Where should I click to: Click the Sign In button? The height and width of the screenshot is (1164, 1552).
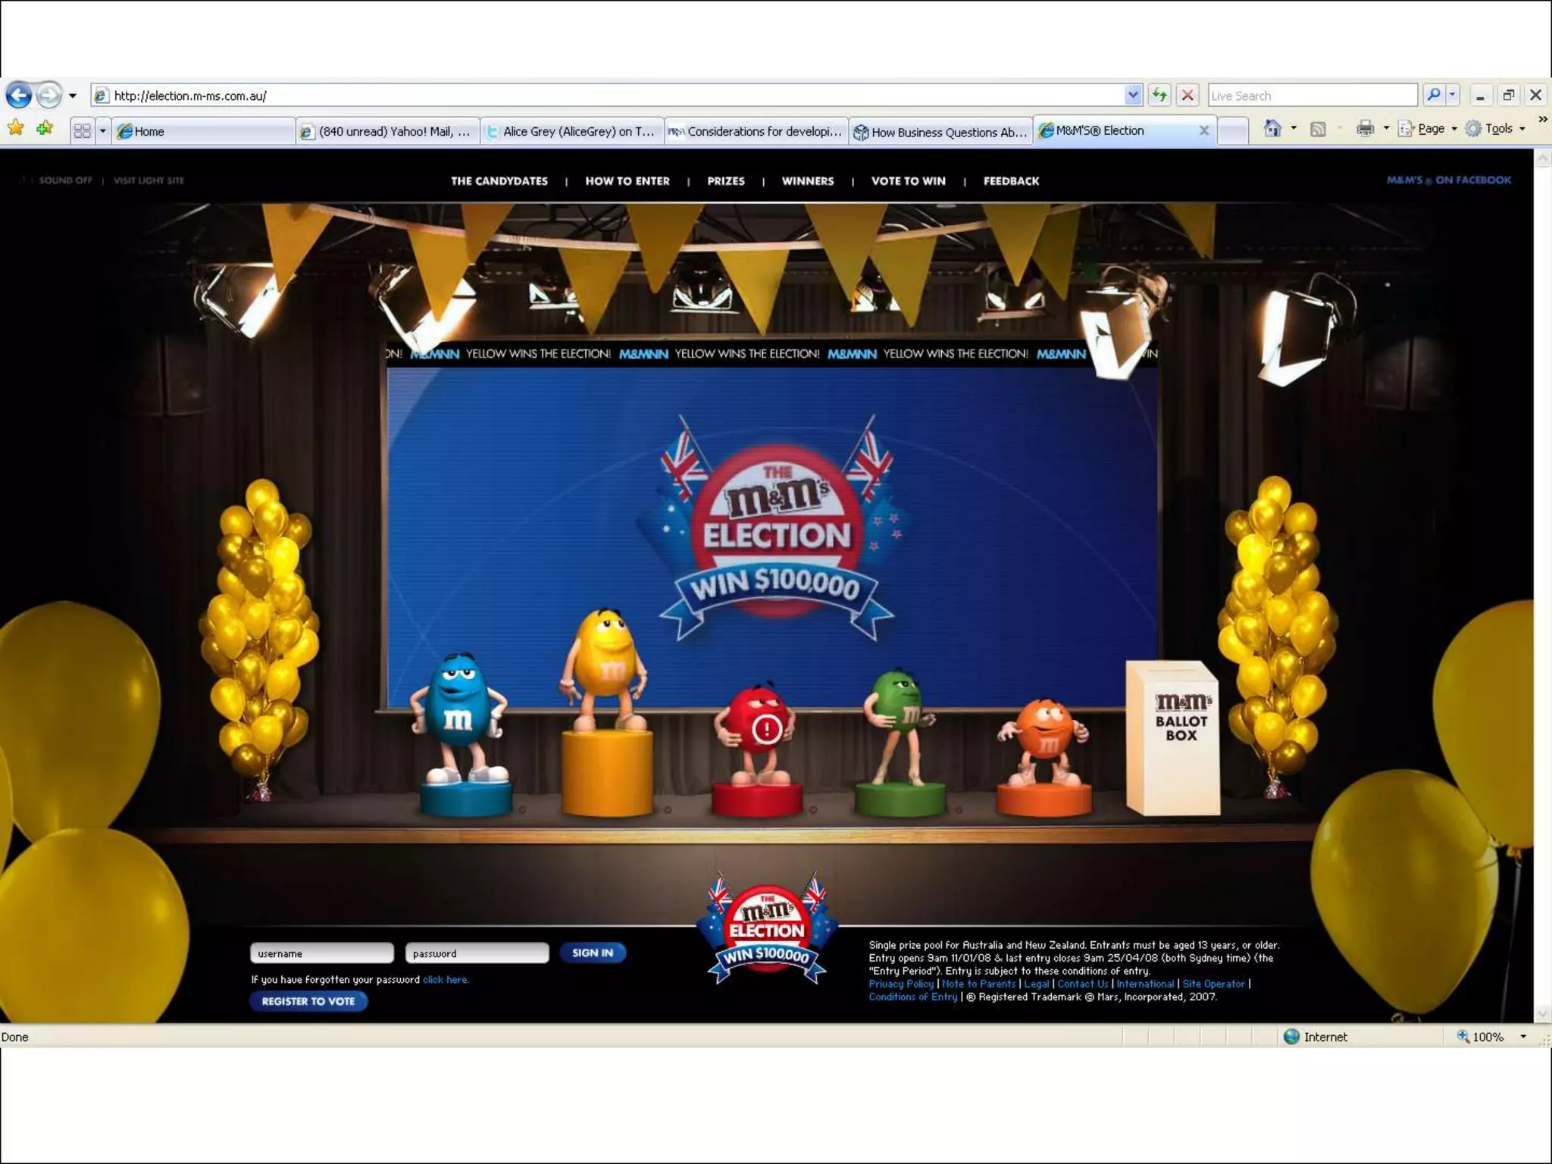point(592,953)
